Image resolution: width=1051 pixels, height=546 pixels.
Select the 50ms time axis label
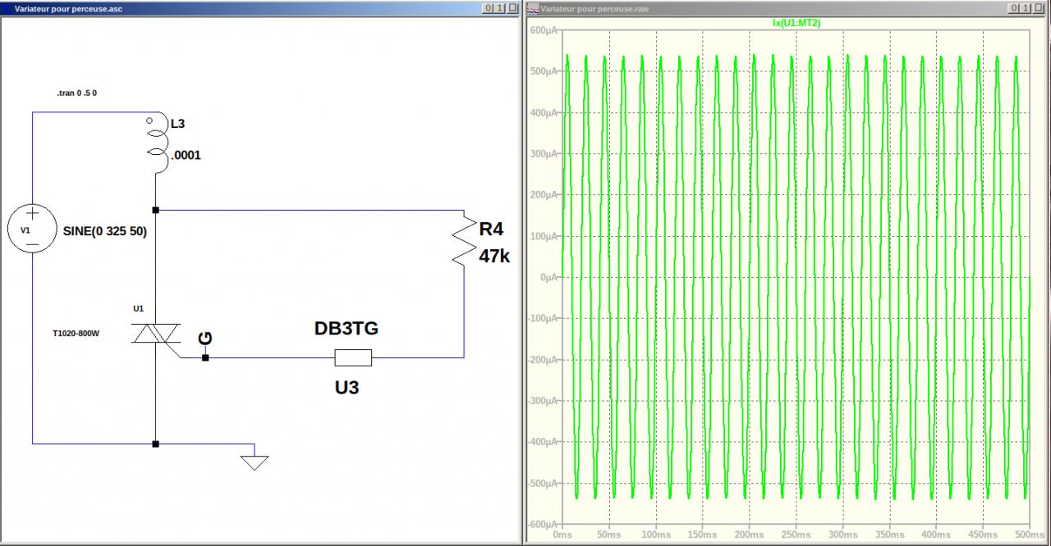[609, 535]
